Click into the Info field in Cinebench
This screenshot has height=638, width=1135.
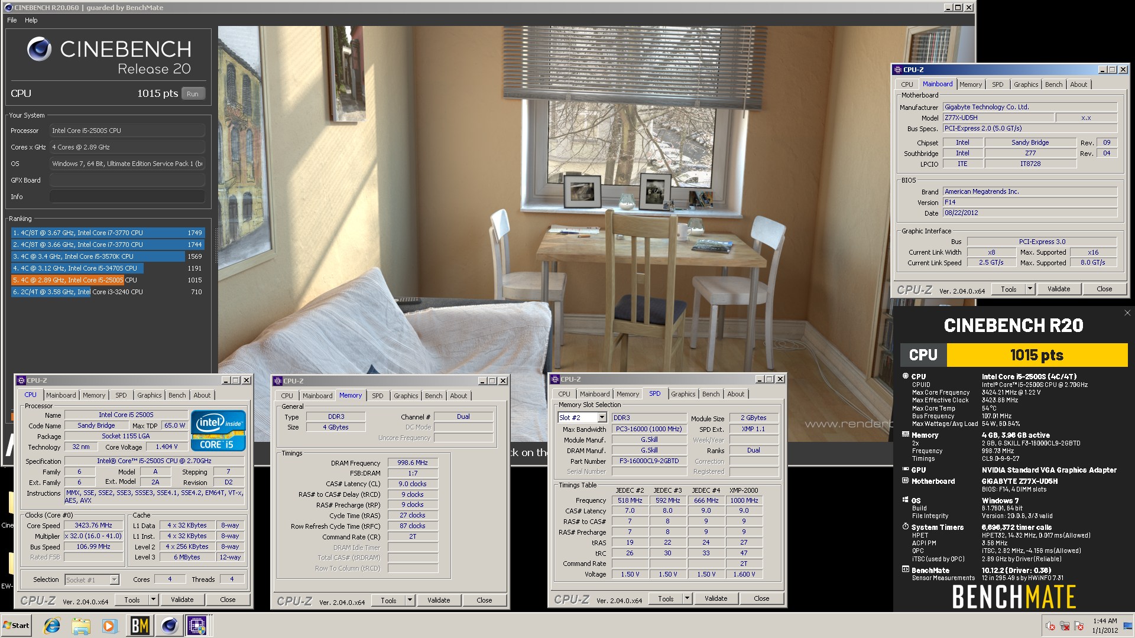click(x=127, y=197)
